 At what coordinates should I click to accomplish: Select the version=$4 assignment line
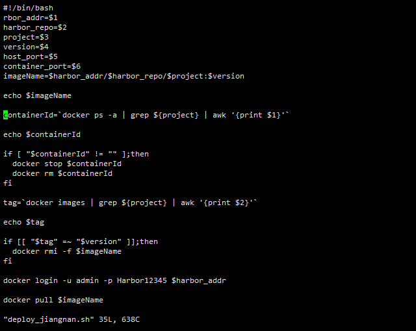point(26,47)
